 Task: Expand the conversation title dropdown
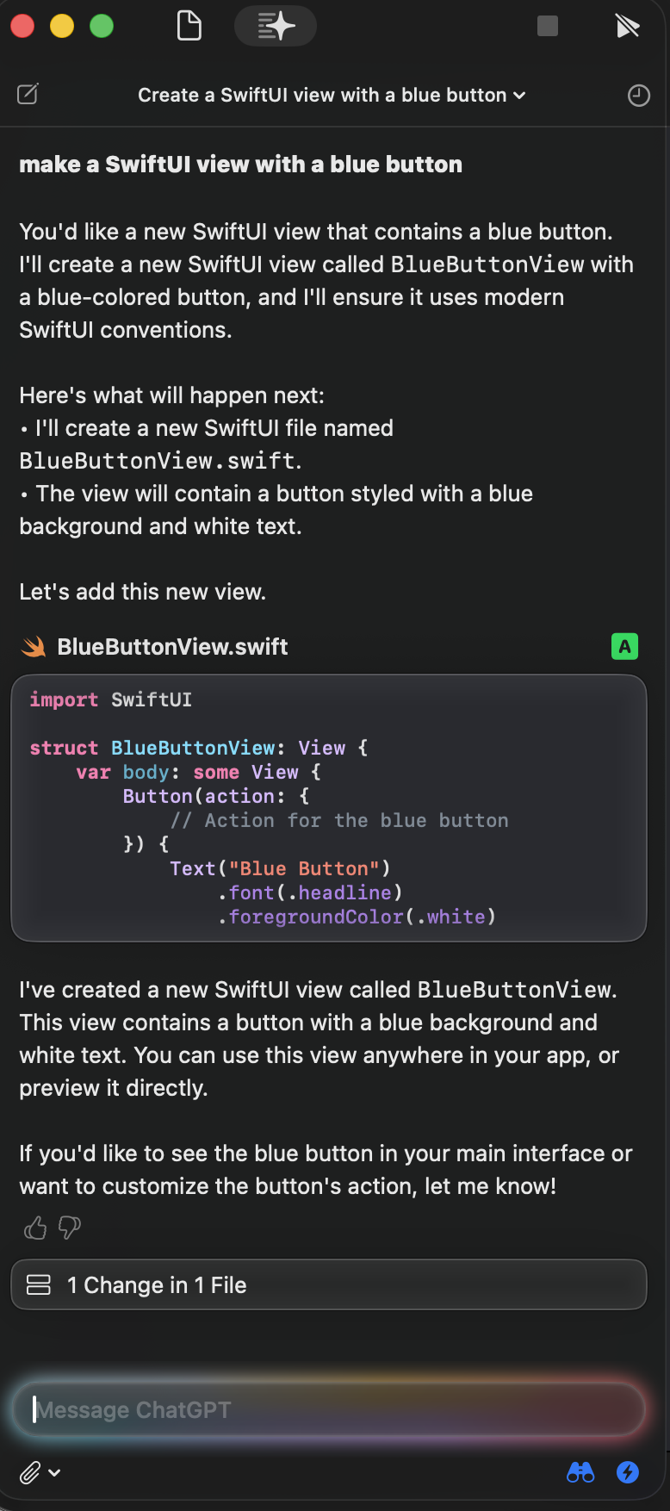(x=332, y=95)
